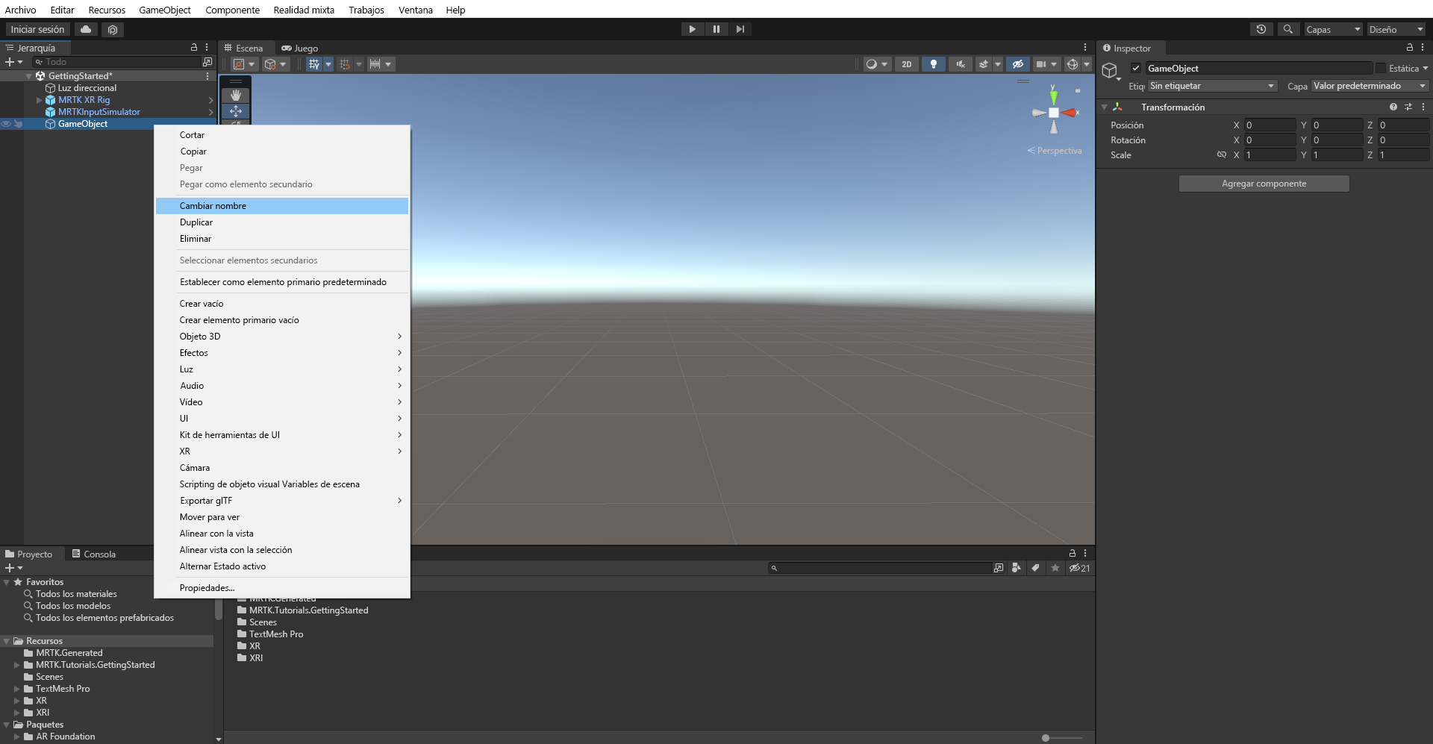The image size is (1433, 744).
Task: Open the undo history clock icon
Action: 1261,29
